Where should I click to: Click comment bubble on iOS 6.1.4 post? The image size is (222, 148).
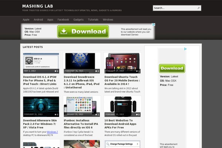[56, 71]
